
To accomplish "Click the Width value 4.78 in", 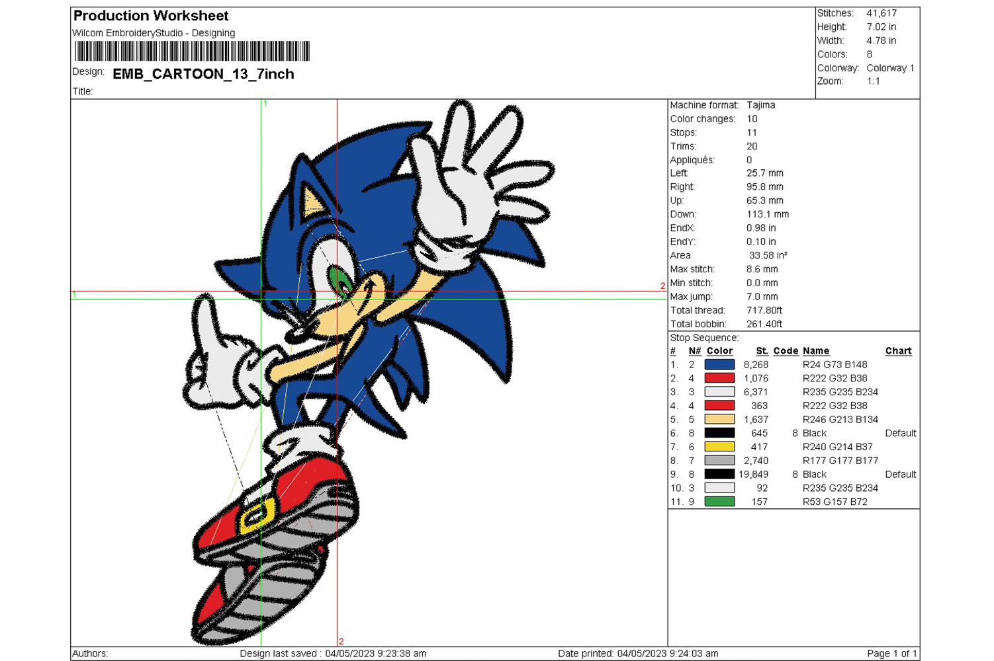I will 881,41.
